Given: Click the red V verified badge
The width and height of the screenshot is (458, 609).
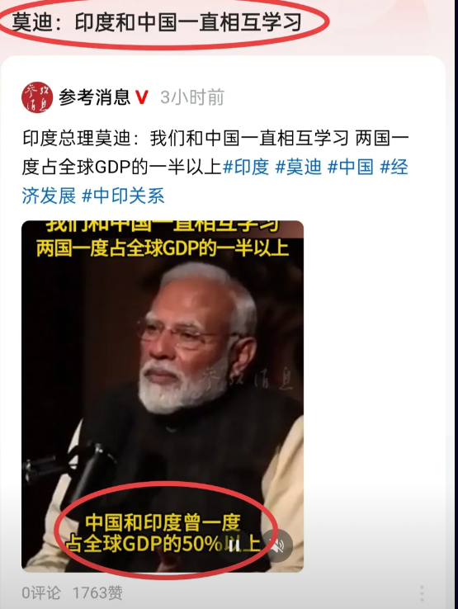Looking at the screenshot, I should 142,97.
